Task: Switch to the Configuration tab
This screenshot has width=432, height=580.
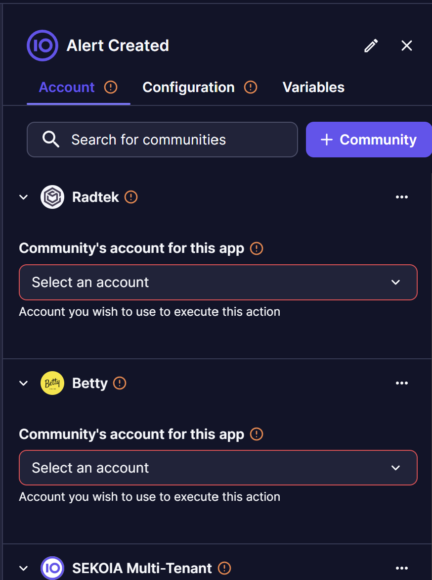Action: [188, 87]
